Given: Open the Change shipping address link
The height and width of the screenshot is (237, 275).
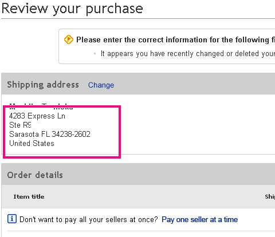Looking at the screenshot, I should pyautogui.click(x=101, y=85).
